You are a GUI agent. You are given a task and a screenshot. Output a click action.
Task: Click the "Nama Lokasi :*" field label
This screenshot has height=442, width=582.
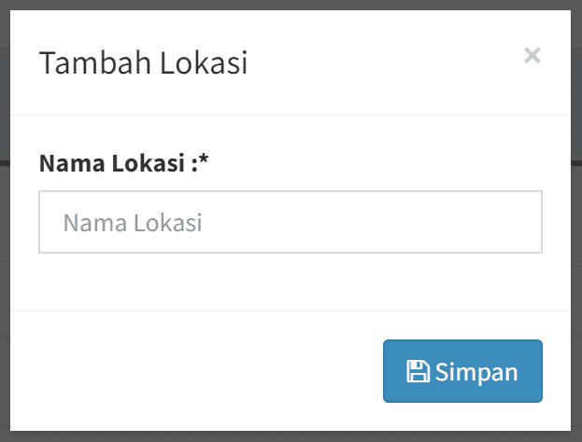[x=123, y=164]
